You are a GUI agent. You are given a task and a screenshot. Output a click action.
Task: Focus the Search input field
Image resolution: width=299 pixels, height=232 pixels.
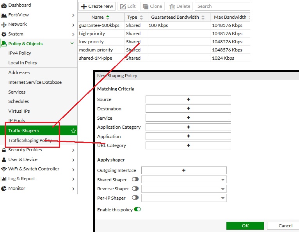tap(222, 6)
